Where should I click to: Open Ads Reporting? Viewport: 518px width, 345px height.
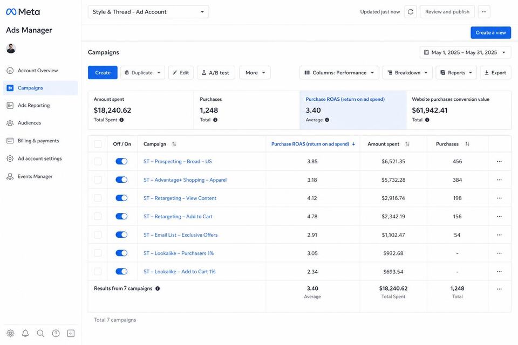tap(40, 105)
